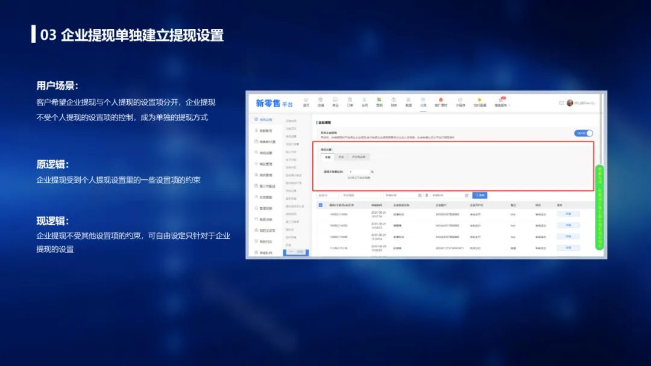Click the mail envelope icon beside the avatar

(x=562, y=103)
